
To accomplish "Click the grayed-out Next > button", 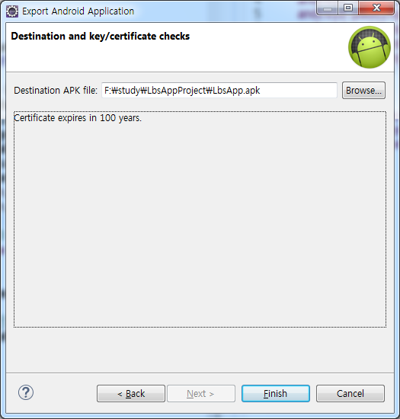I will (201, 393).
